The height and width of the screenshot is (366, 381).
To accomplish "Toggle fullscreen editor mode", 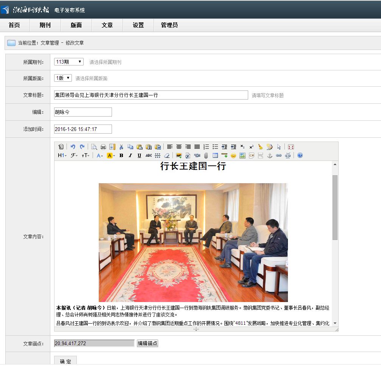I will tap(291, 147).
